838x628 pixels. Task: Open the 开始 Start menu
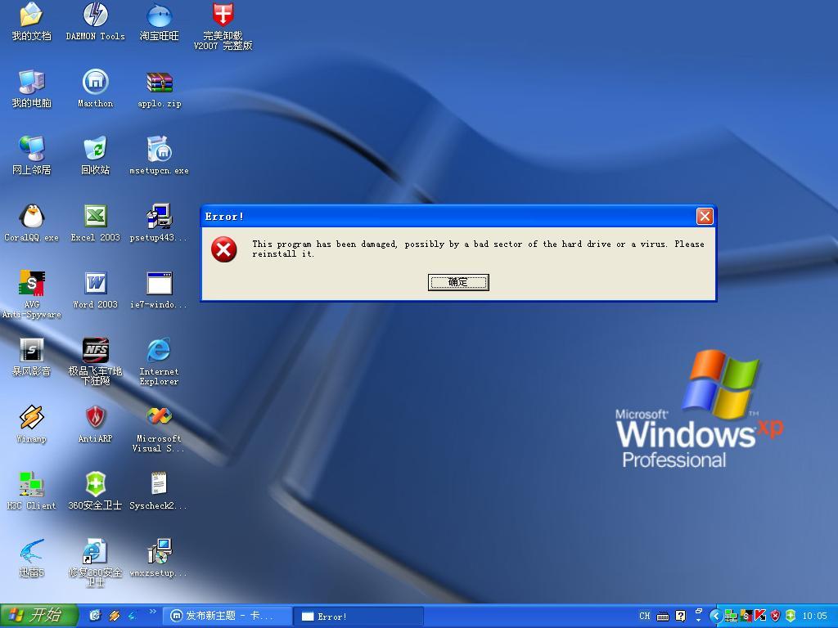[x=38, y=616]
